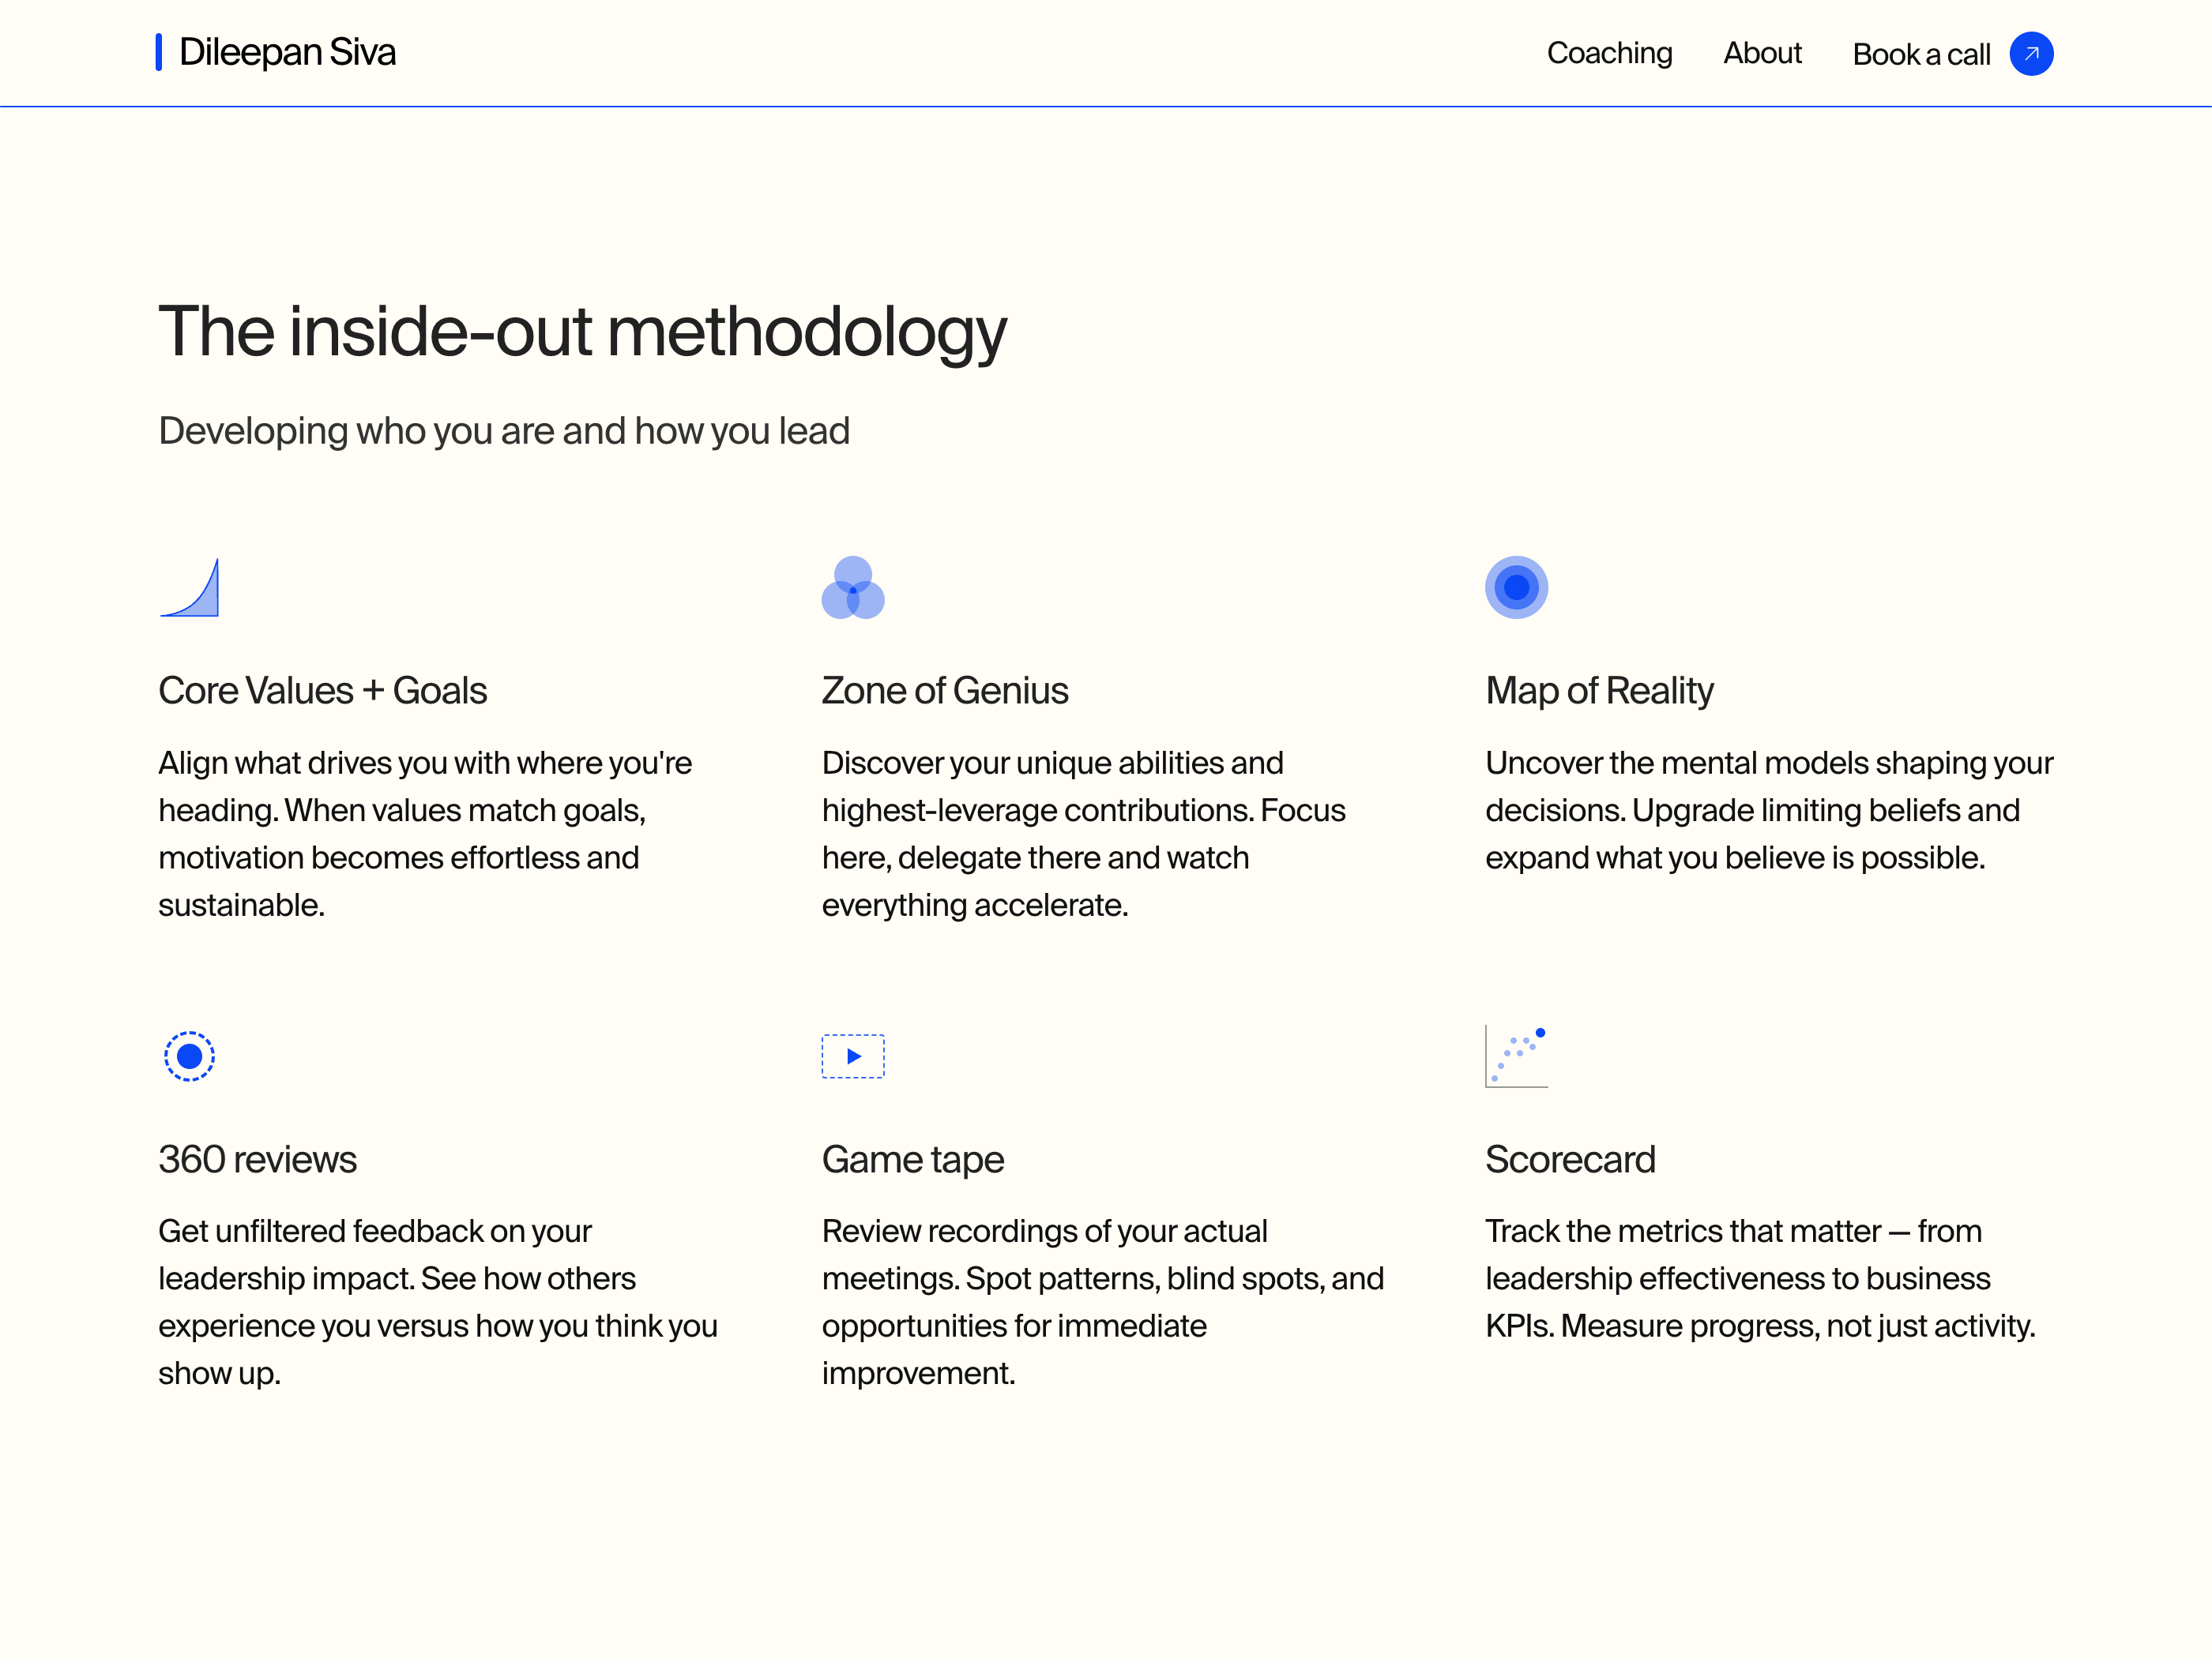2212x1658 pixels.
Task: Click the 360 reviews dashed circle icon
Action: (189, 1056)
